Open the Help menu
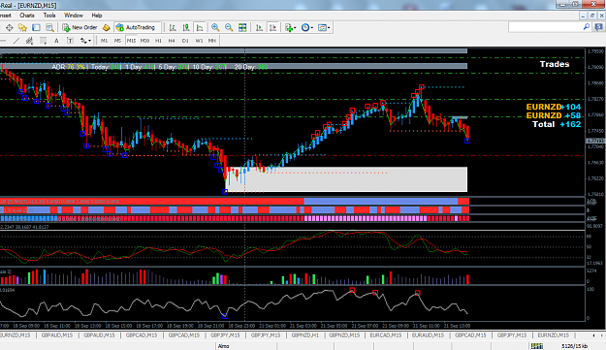This screenshot has width=606, height=350. pyautogui.click(x=97, y=16)
